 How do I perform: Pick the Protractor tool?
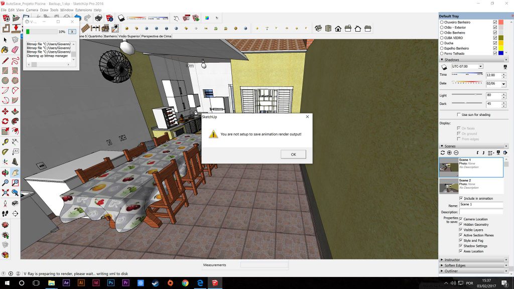5,152
